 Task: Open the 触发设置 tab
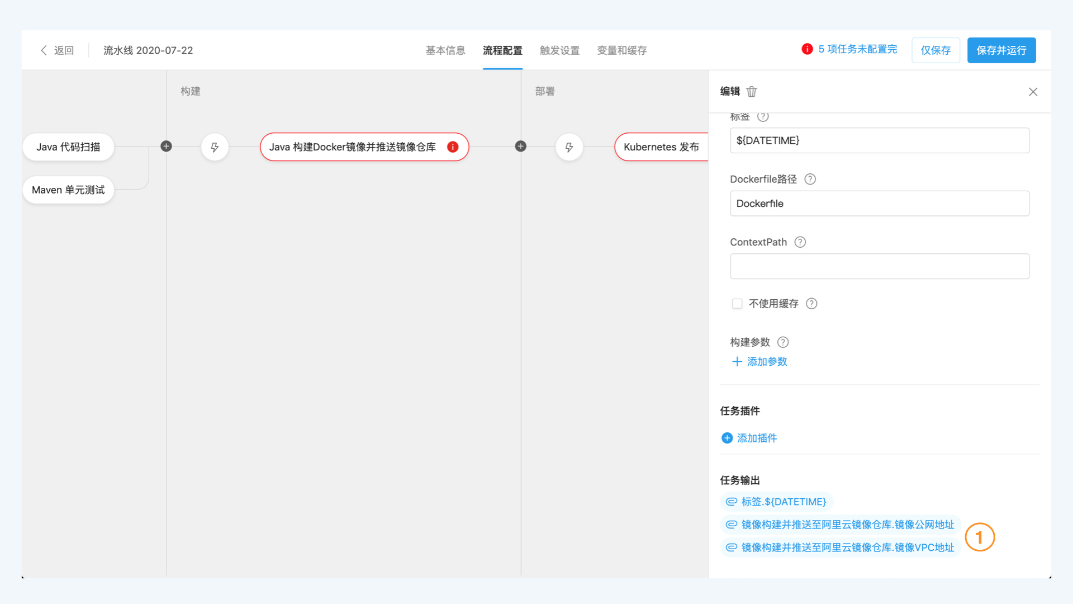coord(559,50)
